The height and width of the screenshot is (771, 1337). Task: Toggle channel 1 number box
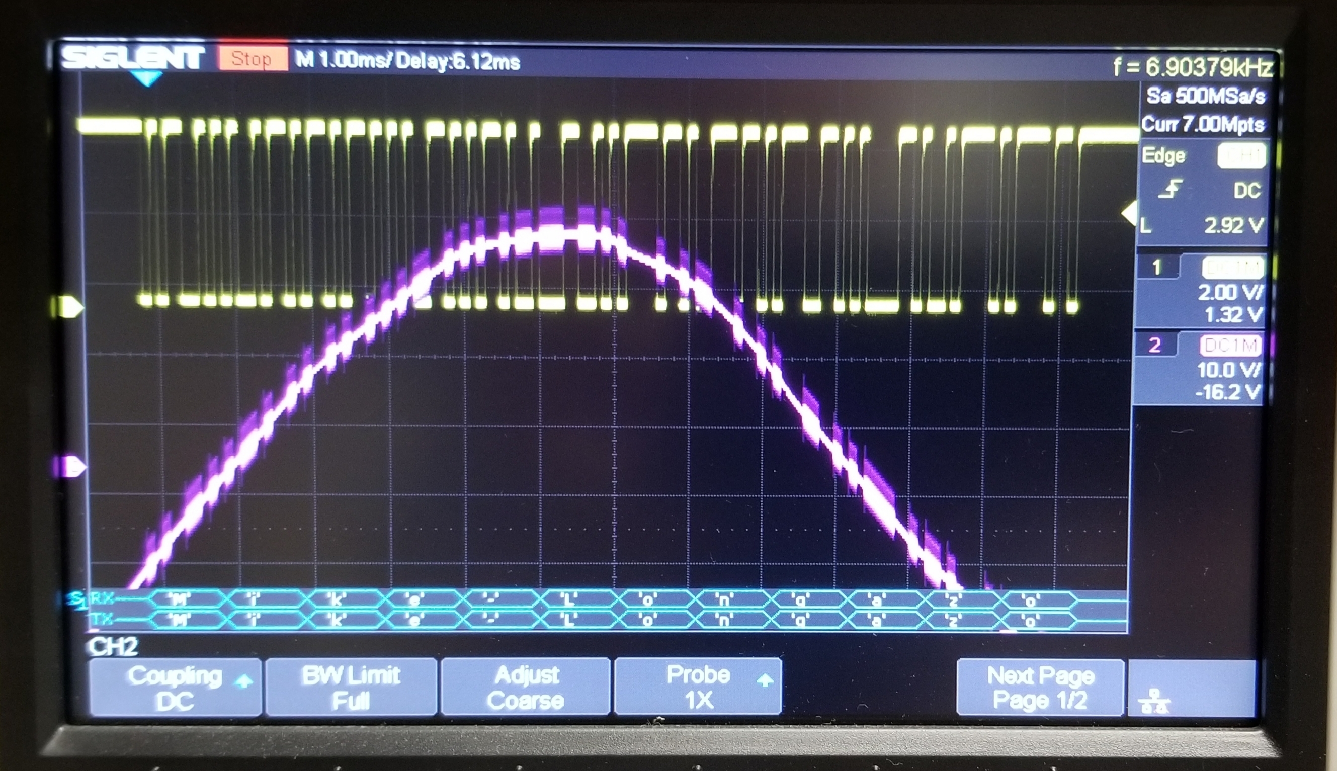(1157, 268)
